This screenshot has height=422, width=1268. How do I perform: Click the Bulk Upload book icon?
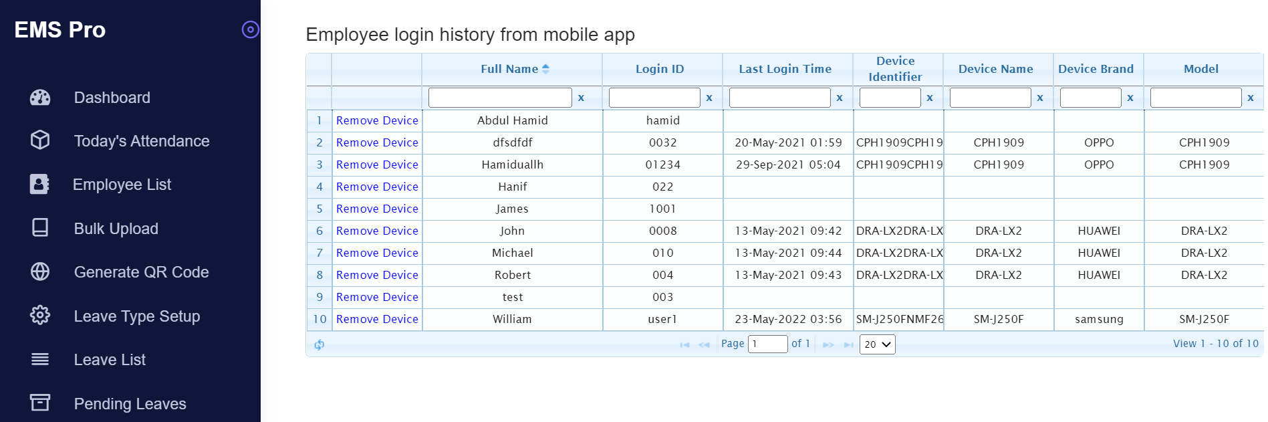point(40,227)
